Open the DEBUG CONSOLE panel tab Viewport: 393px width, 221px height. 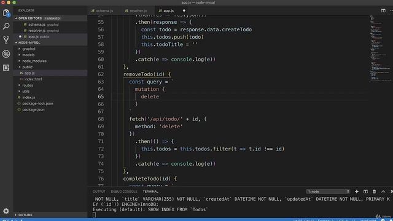tap(124, 192)
